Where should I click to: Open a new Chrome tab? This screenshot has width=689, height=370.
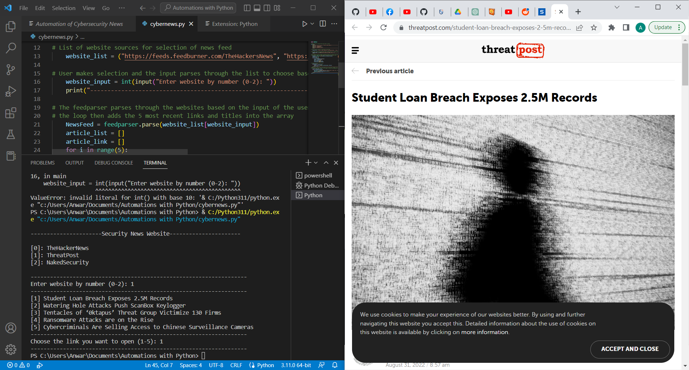click(x=578, y=12)
